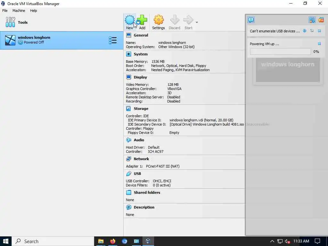Click the Audio section heading

point(139,140)
